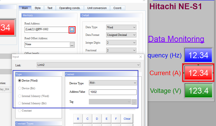Click the Read Address text field
Viewport: 216px width, 126px height.
[x=47, y=29]
